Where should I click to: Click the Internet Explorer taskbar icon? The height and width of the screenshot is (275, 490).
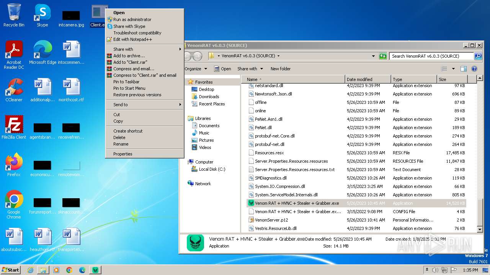tap(30, 270)
